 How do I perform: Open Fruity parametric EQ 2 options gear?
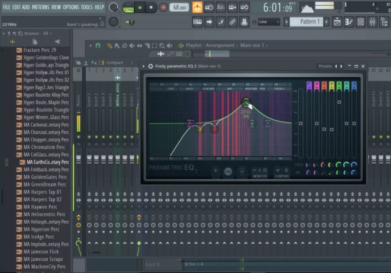click(x=150, y=66)
